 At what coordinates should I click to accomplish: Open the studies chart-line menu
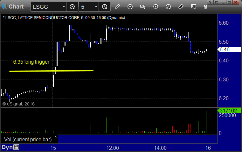pyautogui.click(x=130, y=7)
